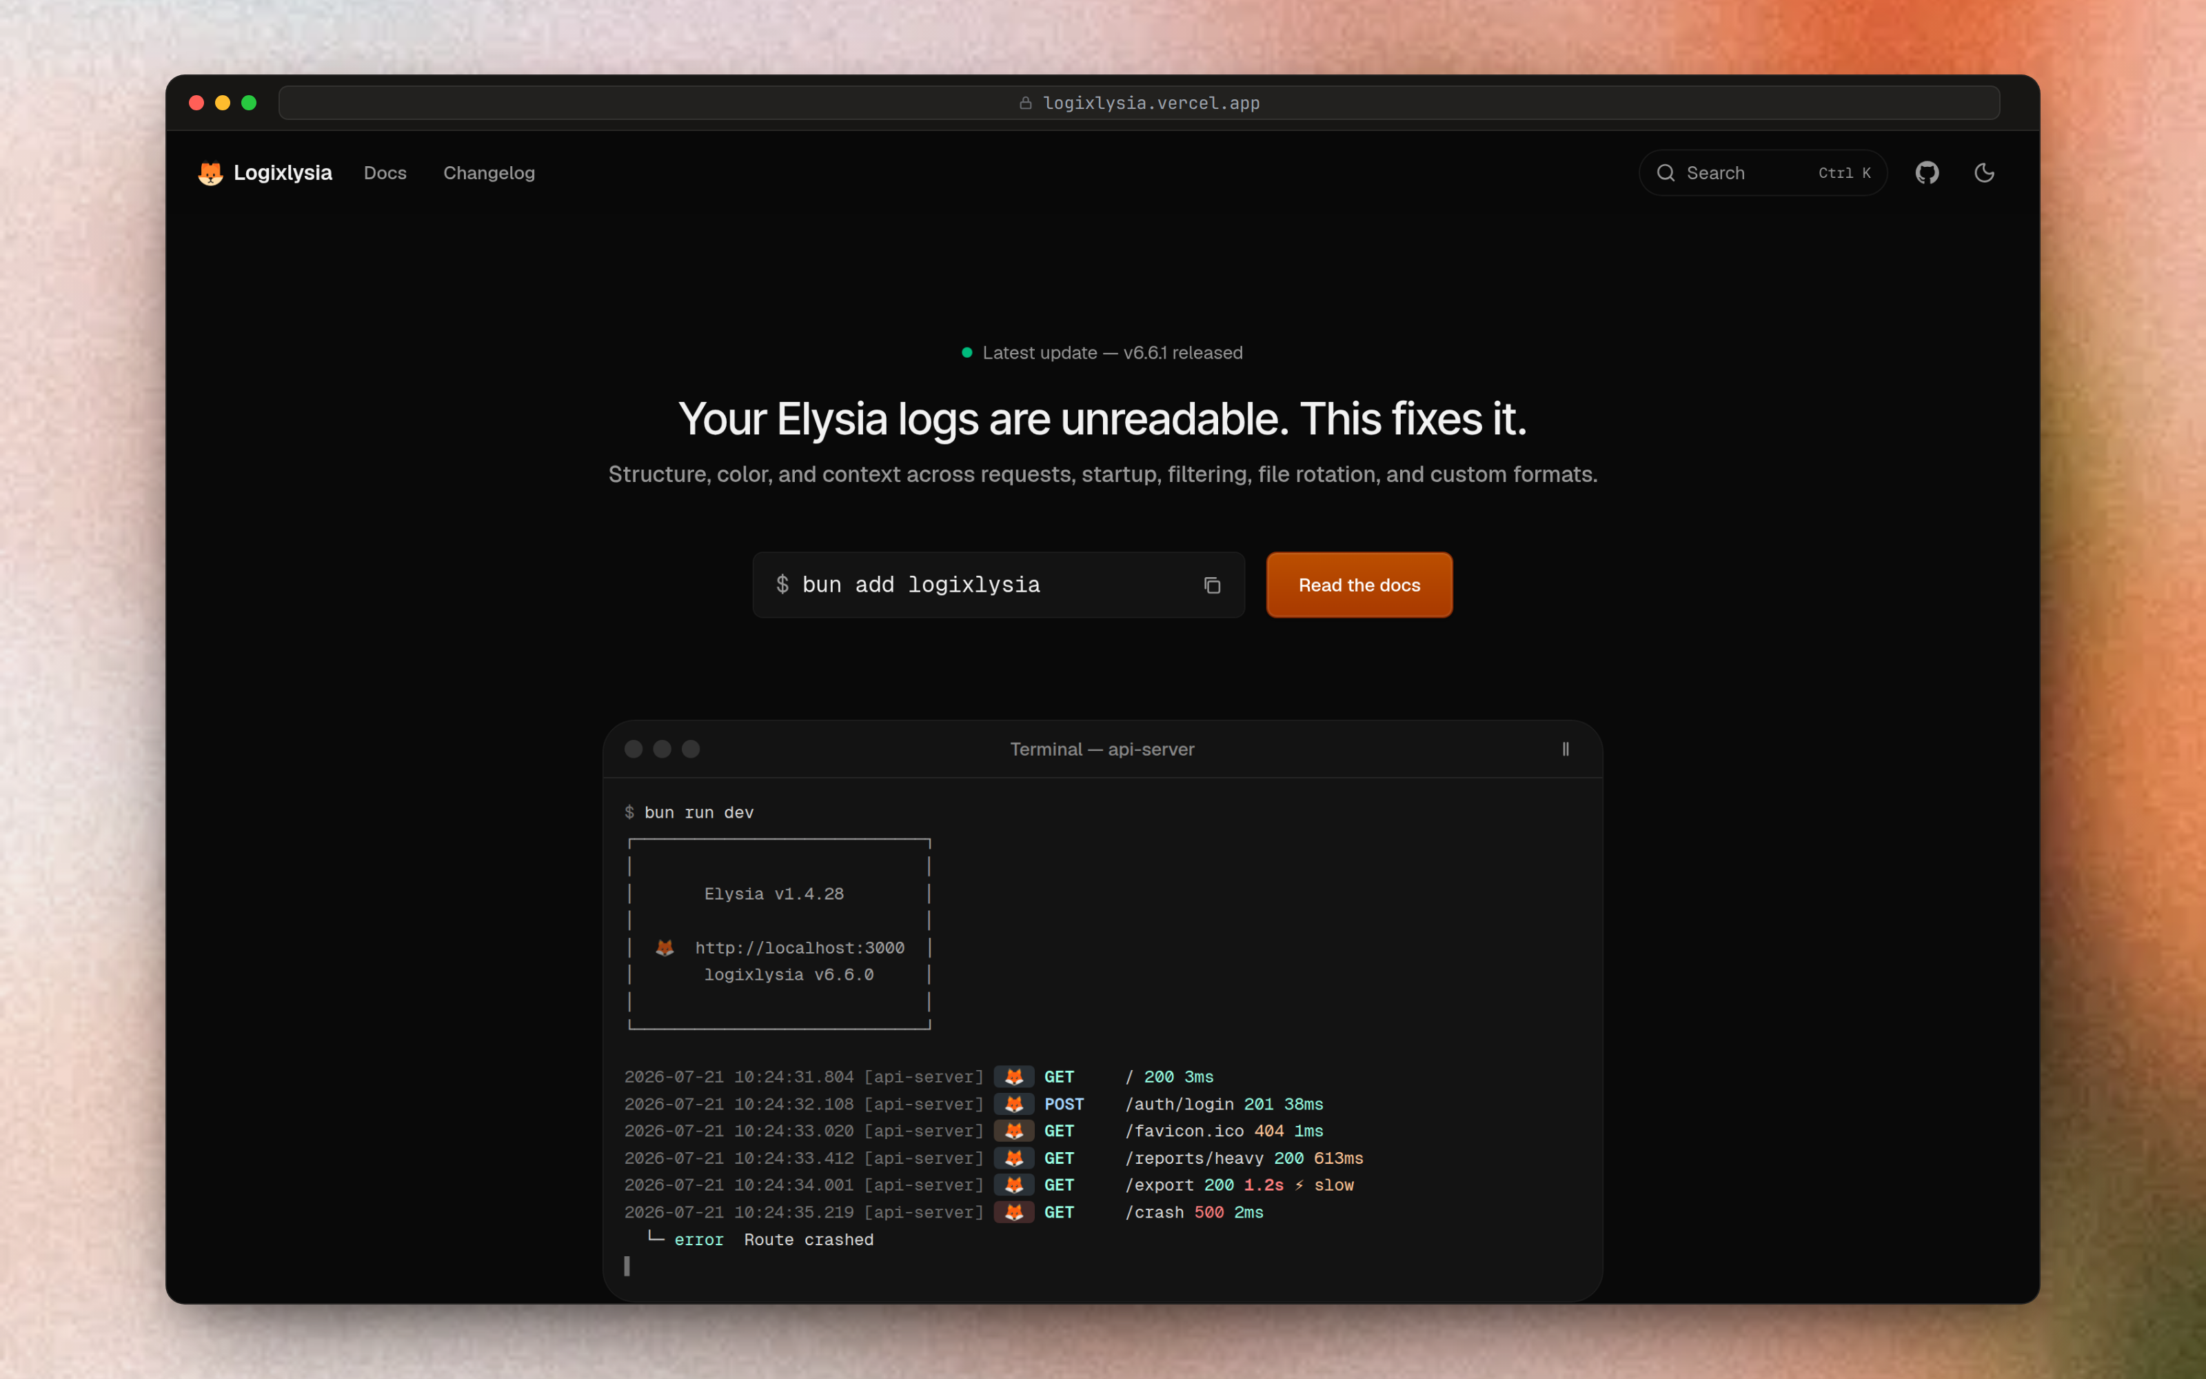Open the Docs nav link
Screen dimensions: 2206x1379
tap(385, 172)
